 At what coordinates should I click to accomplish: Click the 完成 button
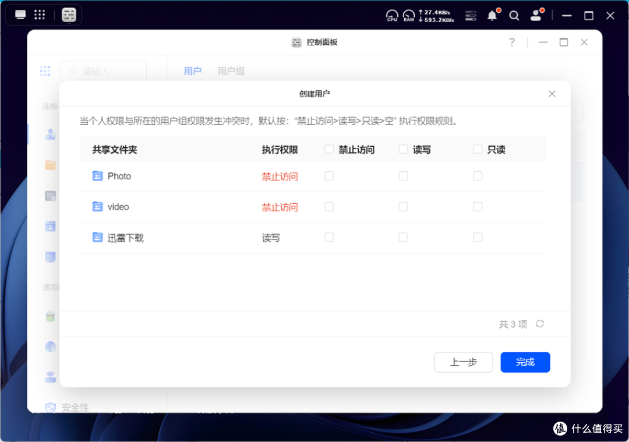[525, 362]
